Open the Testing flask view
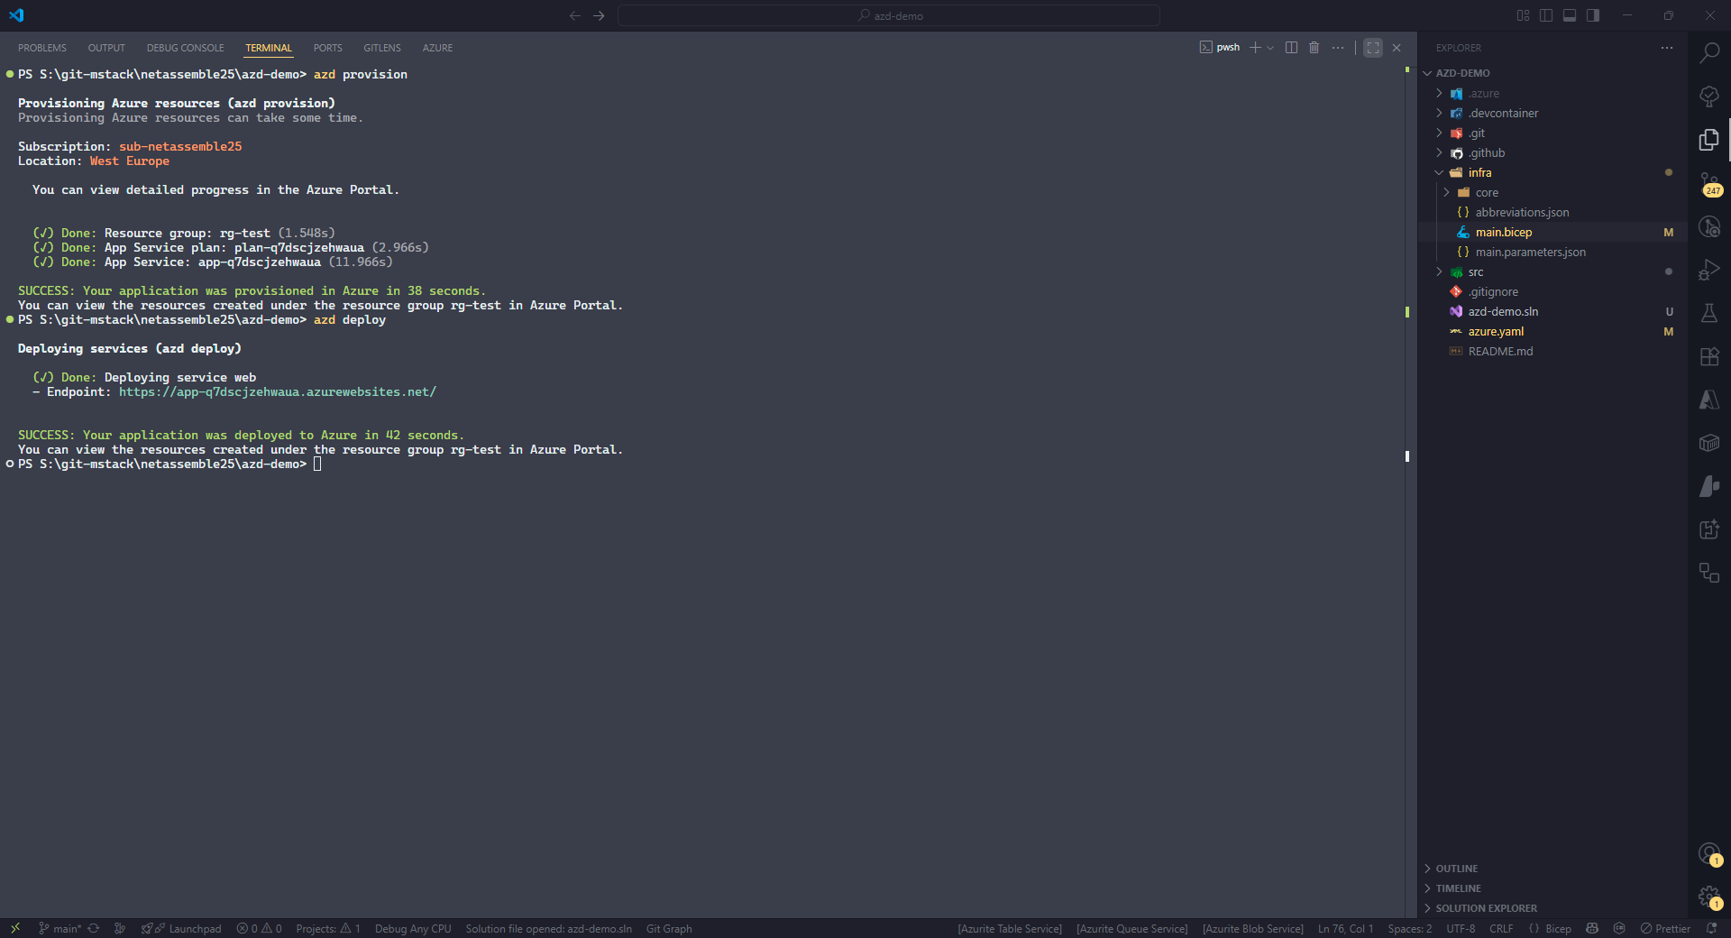The height and width of the screenshot is (938, 1731). click(1708, 313)
